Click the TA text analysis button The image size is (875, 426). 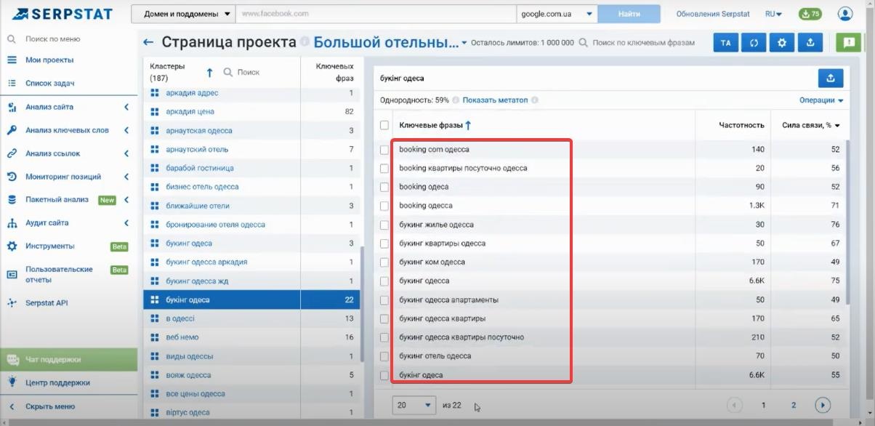[x=725, y=43]
